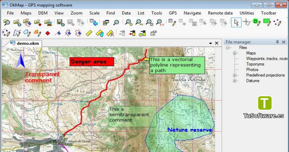Select the arrow pointer tool
The image size is (289, 152).
(236, 22)
